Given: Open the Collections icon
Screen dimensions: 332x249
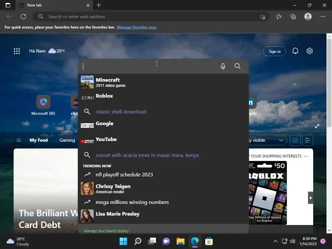Looking at the screenshot, I should 293,17.
